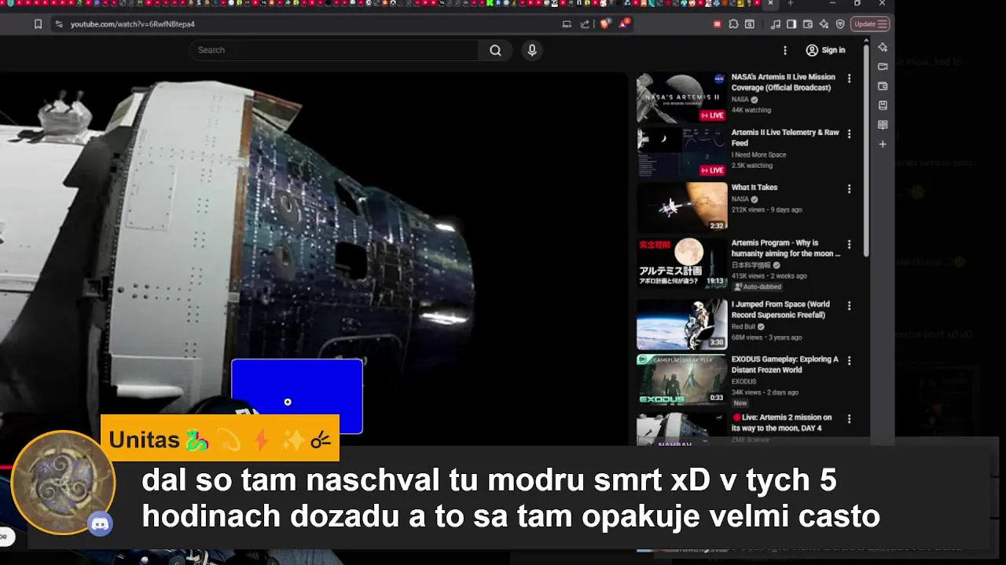Open options for NASA's Artemis II Live video

849,78
